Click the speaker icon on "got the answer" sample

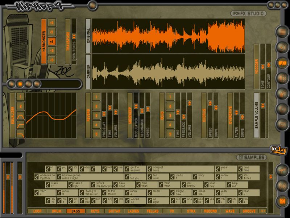[x=127, y=169]
